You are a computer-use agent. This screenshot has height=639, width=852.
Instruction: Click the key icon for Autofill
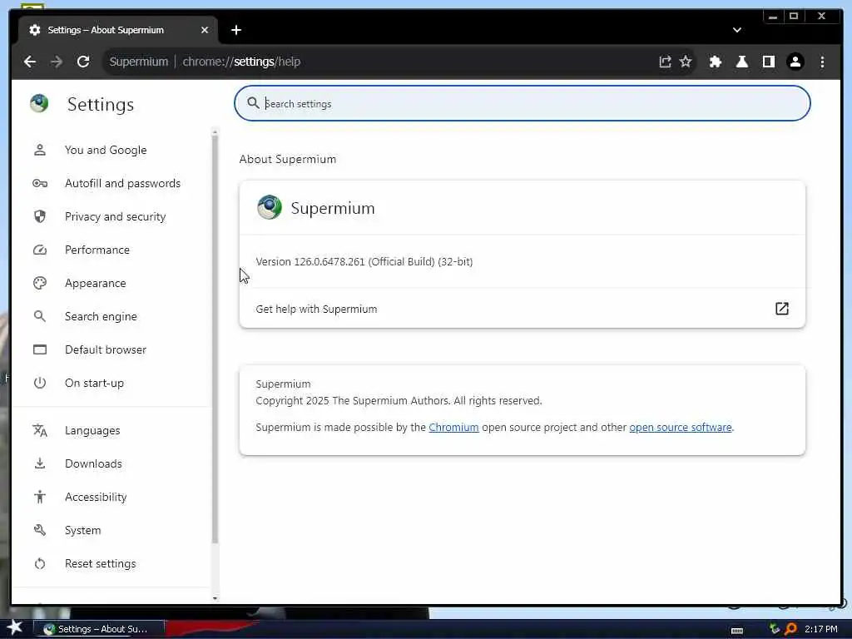click(40, 183)
